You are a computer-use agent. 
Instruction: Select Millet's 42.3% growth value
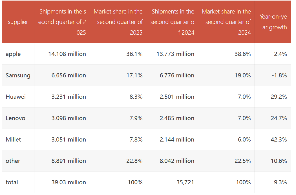coord(279,140)
